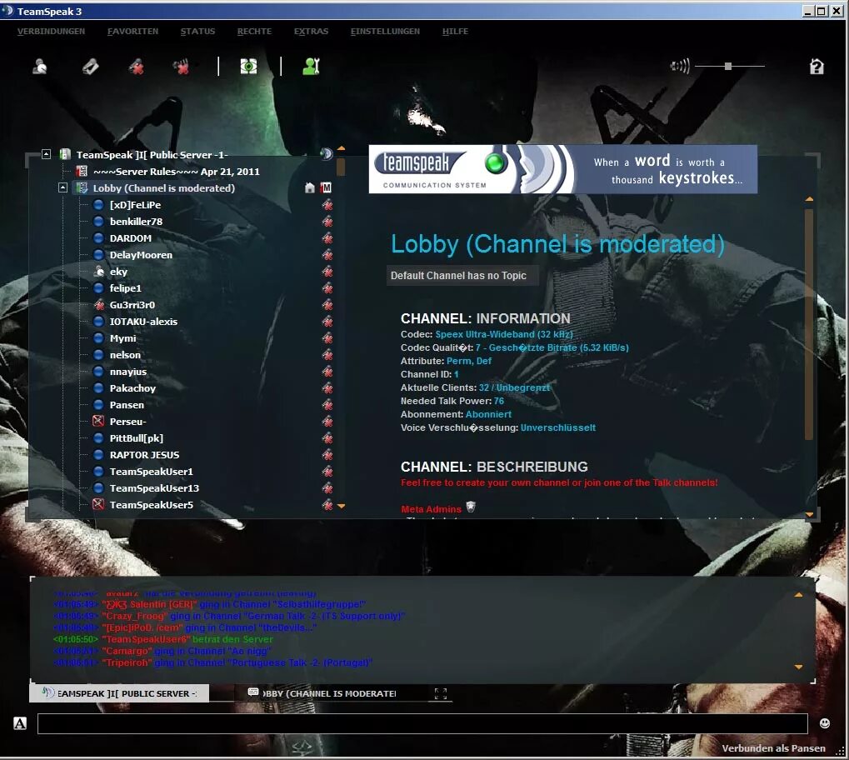Open the Favoriten menu
The height and width of the screenshot is (760, 849).
pyautogui.click(x=132, y=32)
